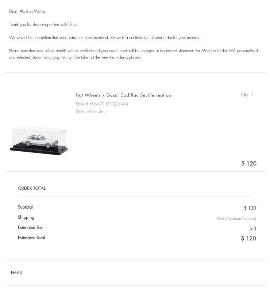Click the Estimated Total label
Image resolution: width=270 pixels, height=292 pixels.
(31, 238)
